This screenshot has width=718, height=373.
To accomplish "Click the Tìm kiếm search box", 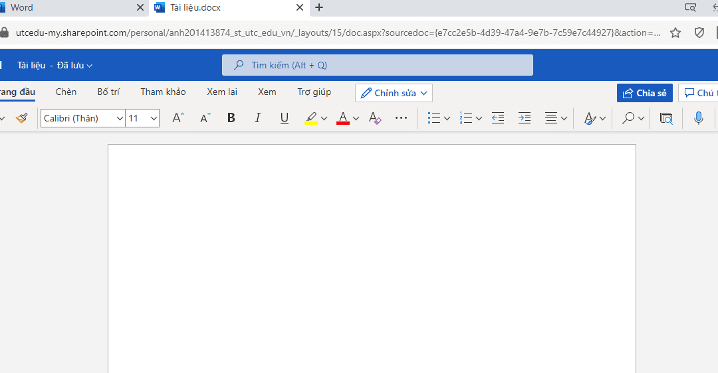I will (378, 65).
